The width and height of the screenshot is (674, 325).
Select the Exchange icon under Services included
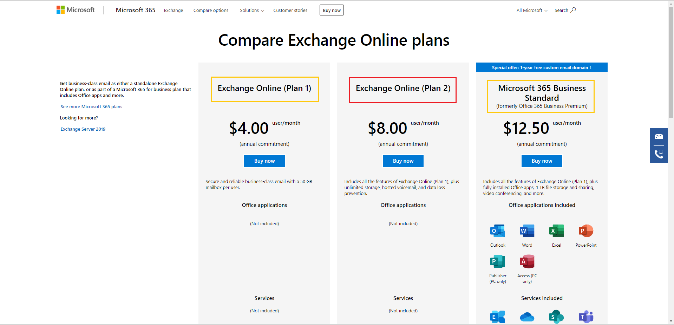[x=497, y=317]
